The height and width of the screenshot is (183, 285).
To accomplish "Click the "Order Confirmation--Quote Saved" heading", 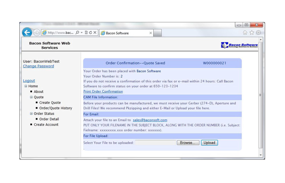I will pyautogui.click(x=135, y=63).
